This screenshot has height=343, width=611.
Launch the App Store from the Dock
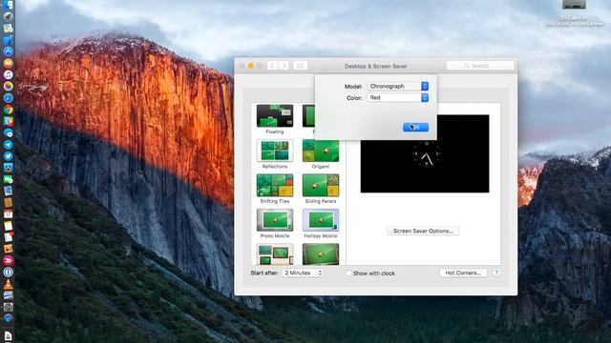pos(9,51)
